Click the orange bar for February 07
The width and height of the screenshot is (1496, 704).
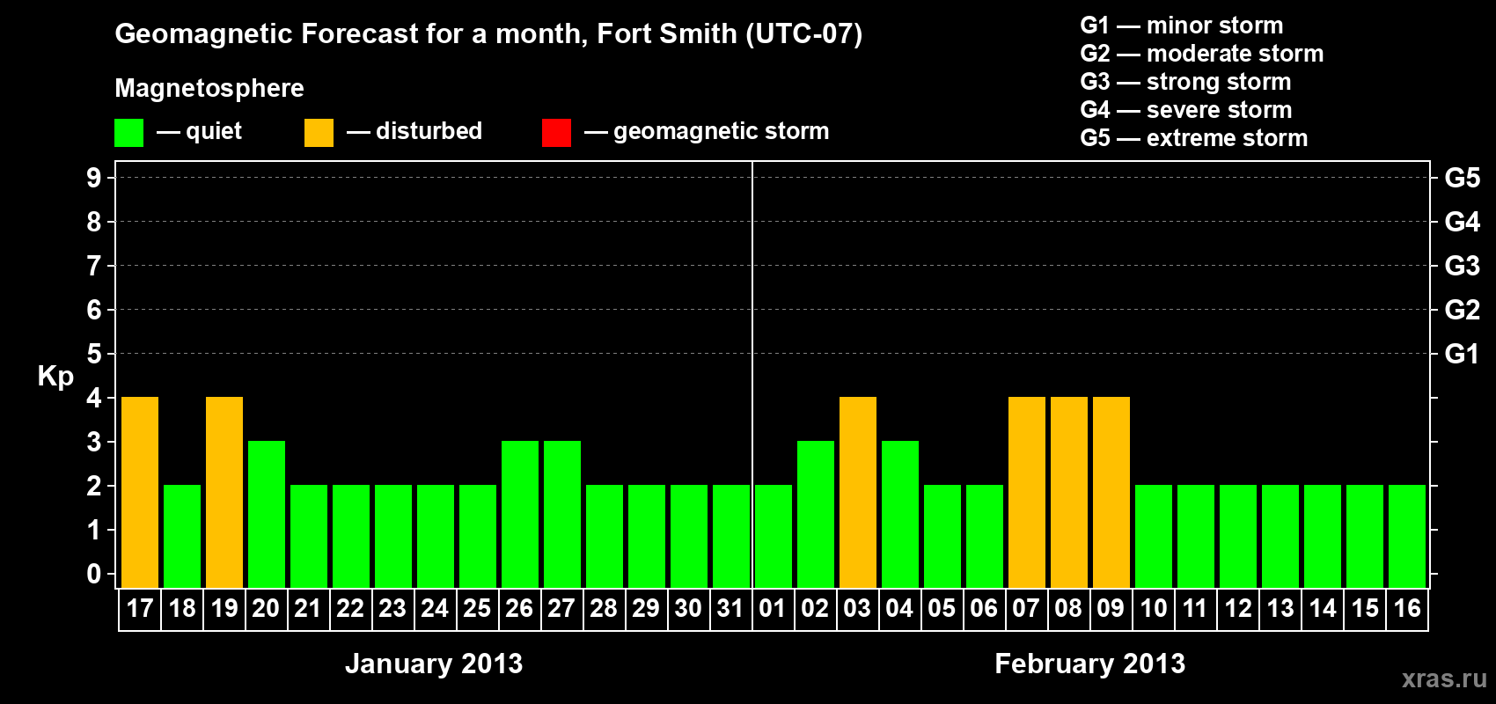(x=1027, y=492)
